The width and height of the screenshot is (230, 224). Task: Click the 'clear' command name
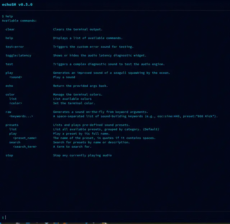coord(10,29)
